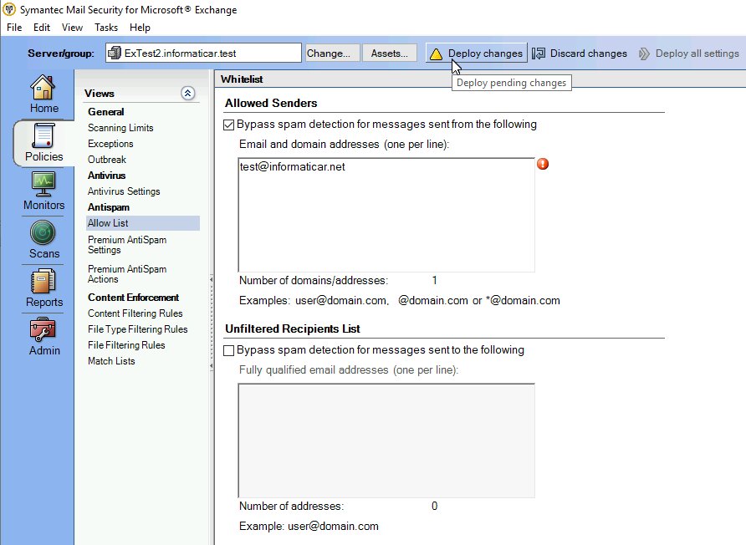This screenshot has height=545, width=746.
Task: Open File Type Filtering Rules view
Action: point(137,329)
